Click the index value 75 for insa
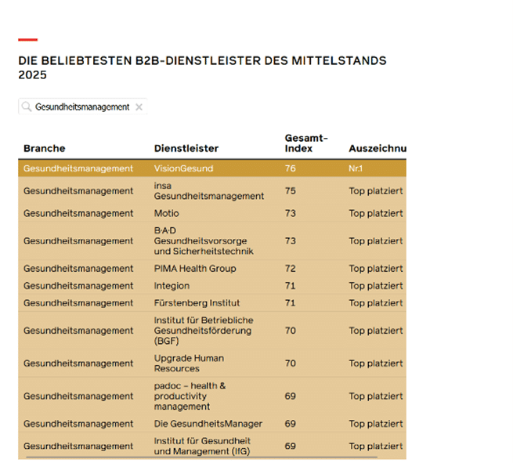 click(291, 191)
